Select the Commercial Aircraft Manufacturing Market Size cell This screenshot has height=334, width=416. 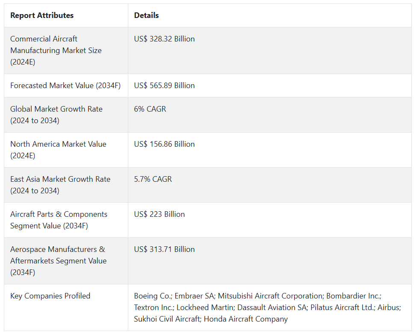coord(56,50)
